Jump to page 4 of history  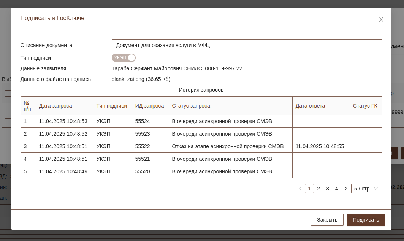pyautogui.click(x=337, y=189)
